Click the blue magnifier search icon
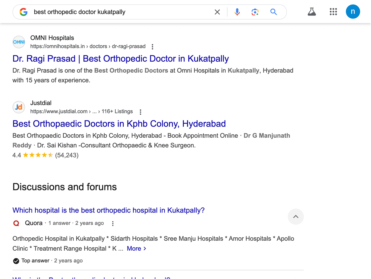Viewport: 371px width, 279px height. coord(274,12)
